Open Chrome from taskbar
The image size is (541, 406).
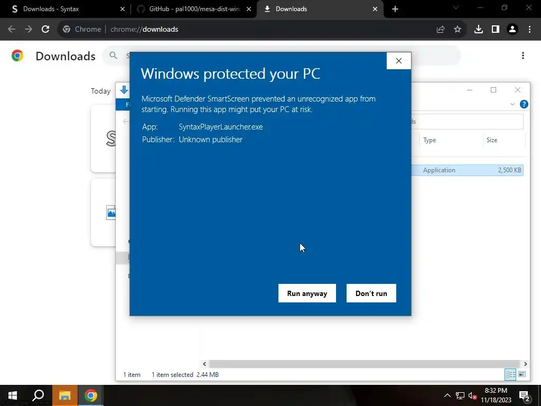[91, 395]
